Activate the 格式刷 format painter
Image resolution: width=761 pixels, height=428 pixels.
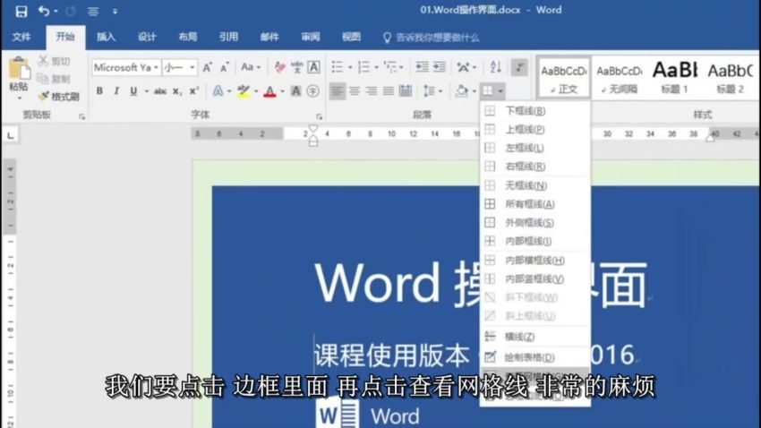click(59, 97)
